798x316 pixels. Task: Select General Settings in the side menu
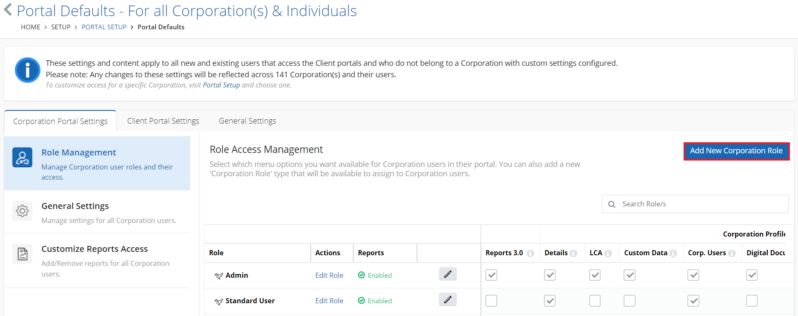coord(97,212)
